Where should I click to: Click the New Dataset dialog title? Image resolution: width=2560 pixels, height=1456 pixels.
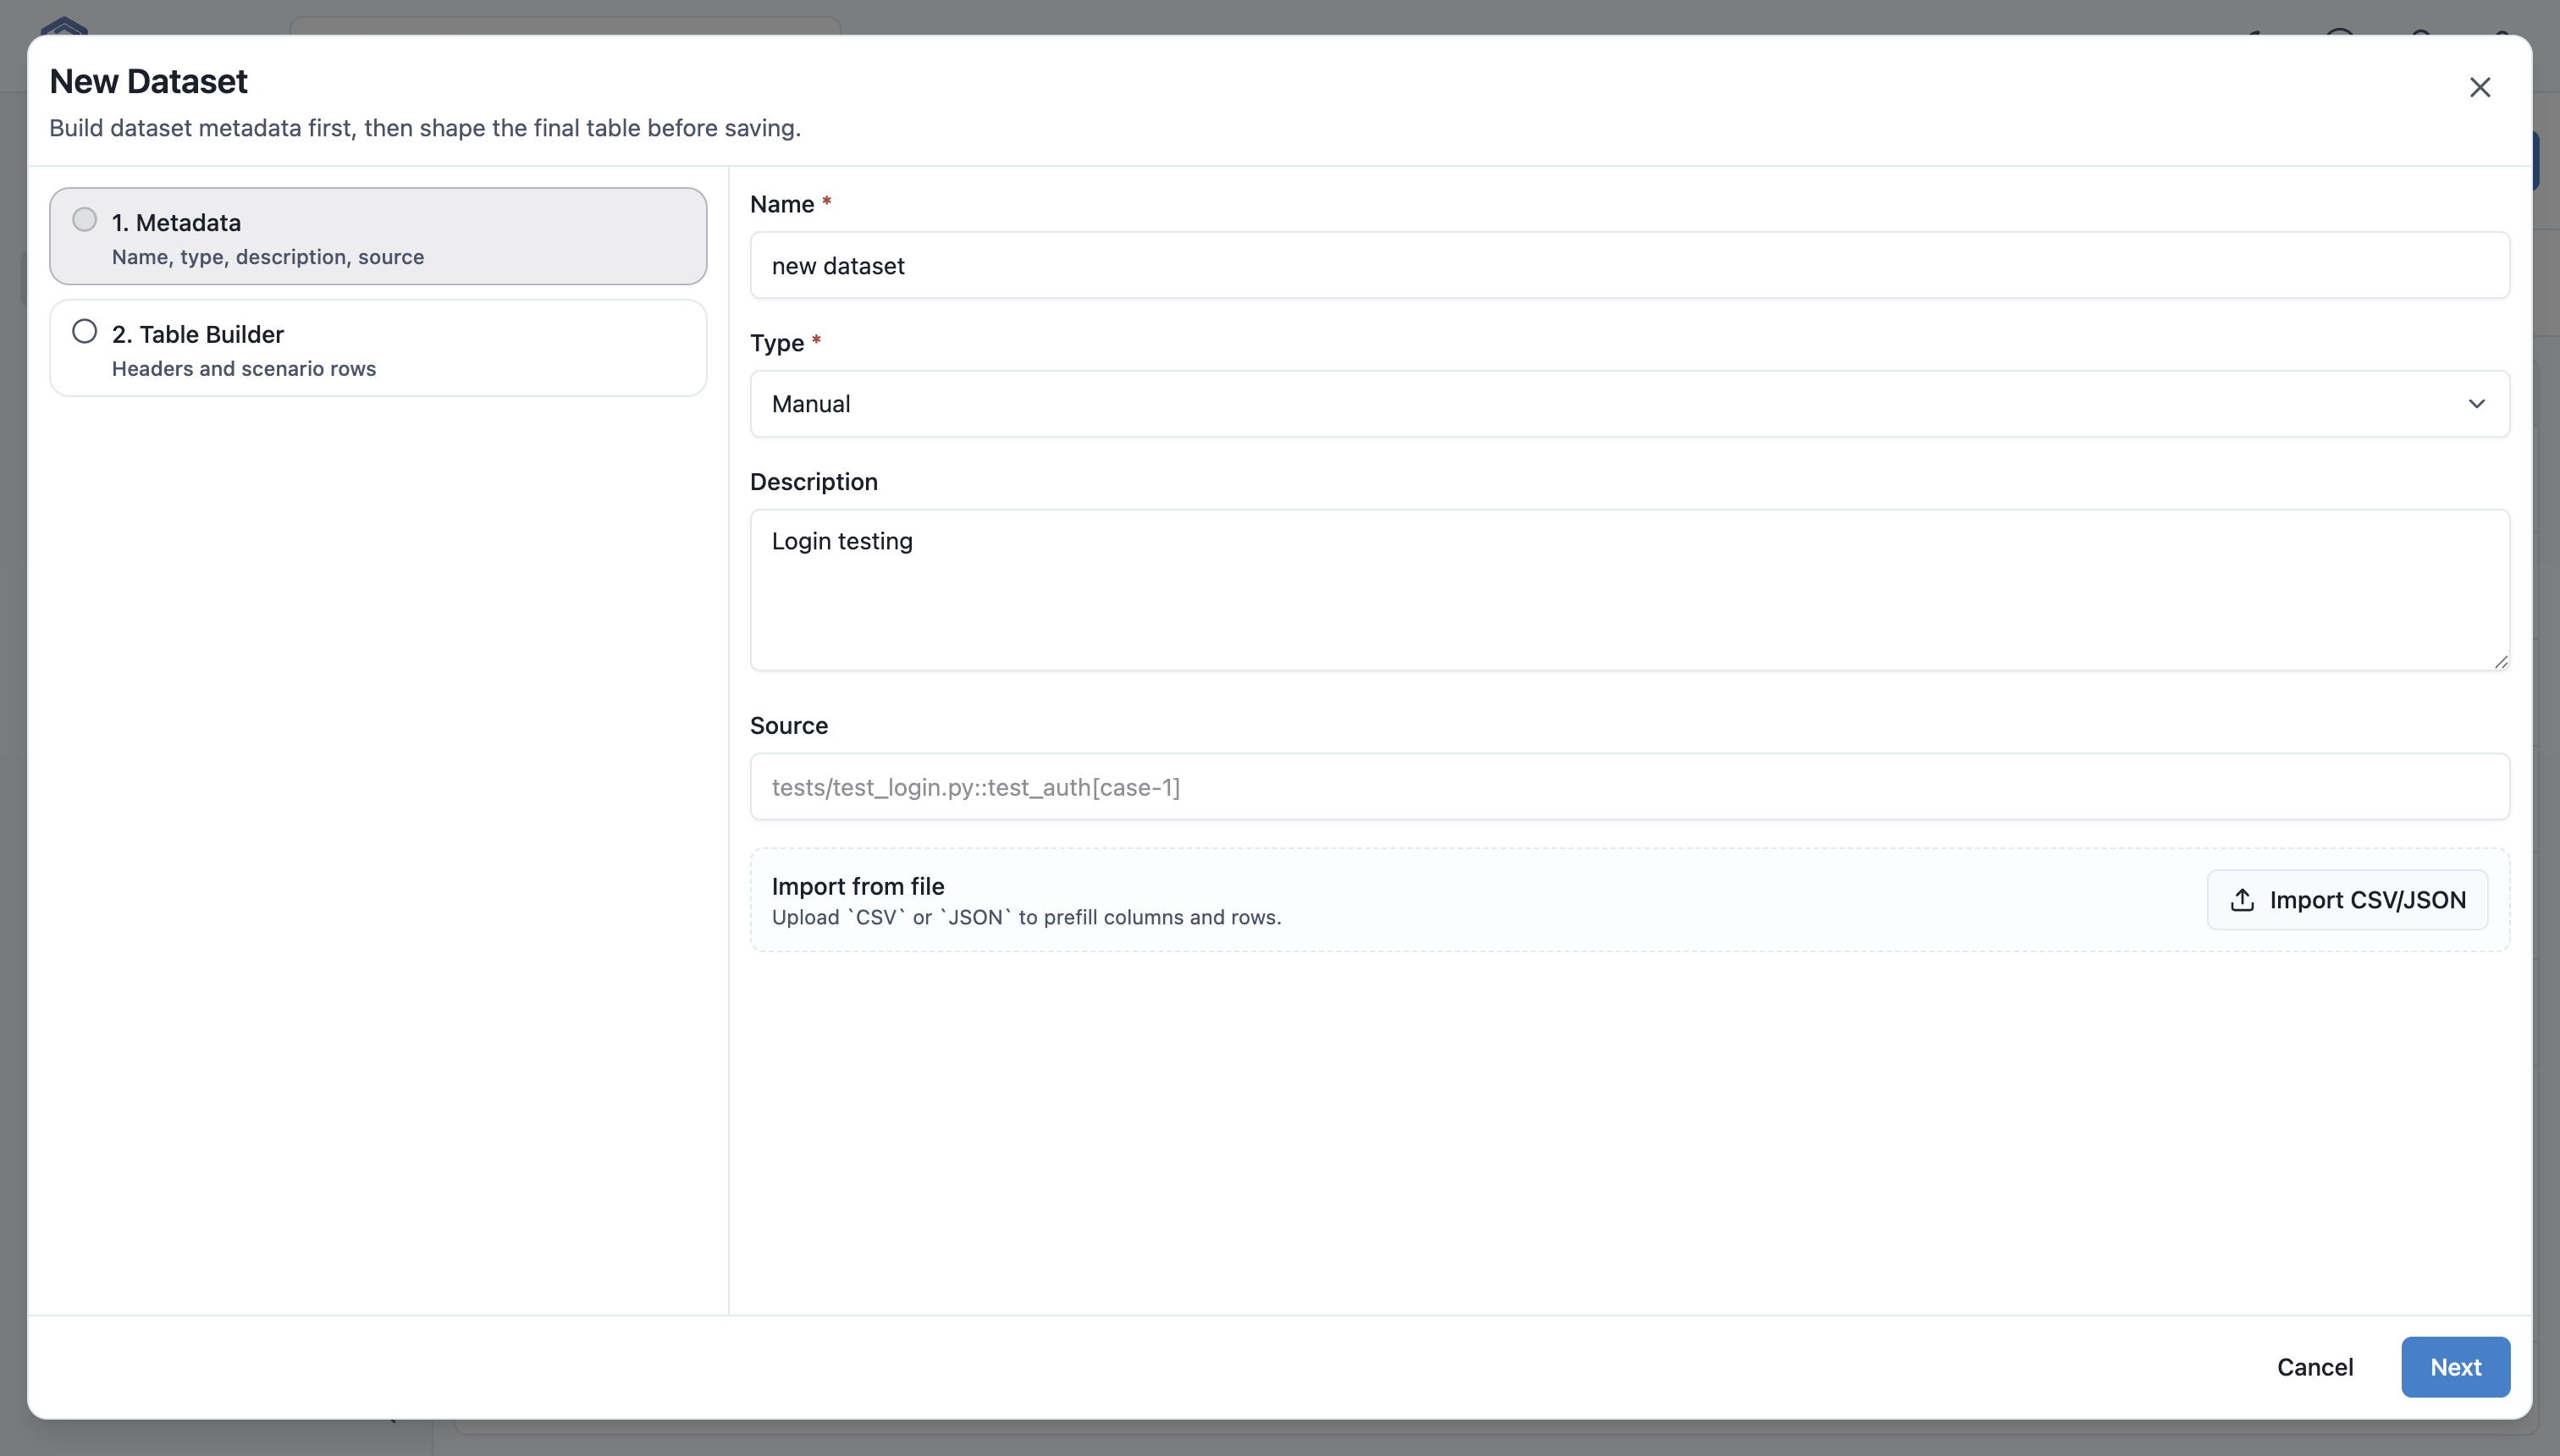click(148, 81)
